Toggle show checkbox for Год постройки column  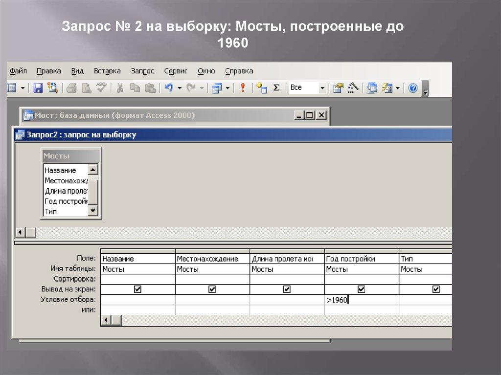[362, 289]
